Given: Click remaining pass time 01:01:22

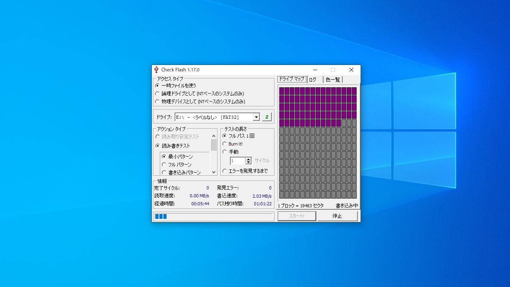Looking at the screenshot, I should click(x=263, y=204).
